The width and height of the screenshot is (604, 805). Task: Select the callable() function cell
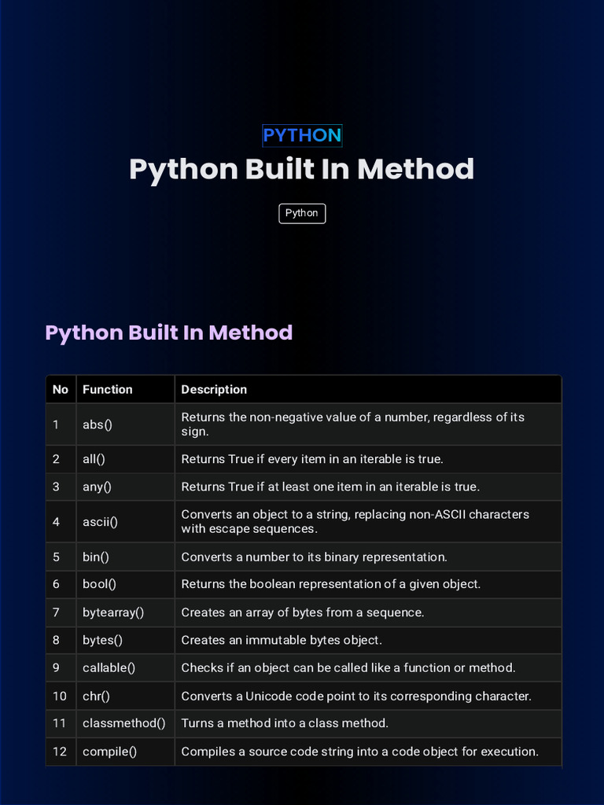coord(109,667)
